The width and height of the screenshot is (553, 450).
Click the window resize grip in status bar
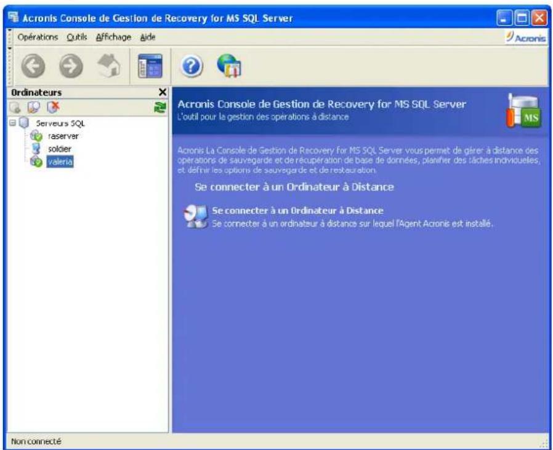(544, 444)
